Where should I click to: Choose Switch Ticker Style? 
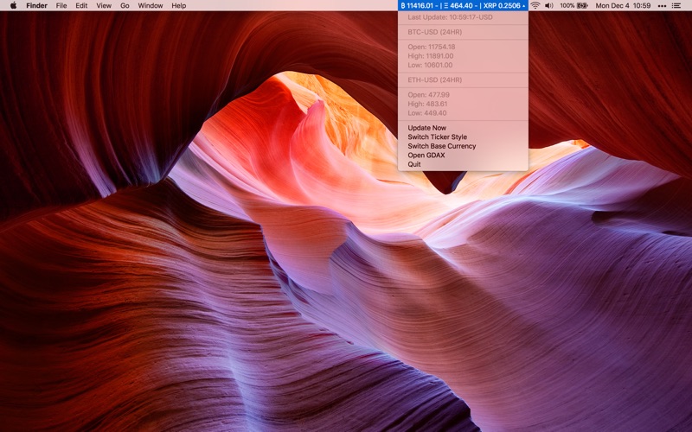point(437,137)
